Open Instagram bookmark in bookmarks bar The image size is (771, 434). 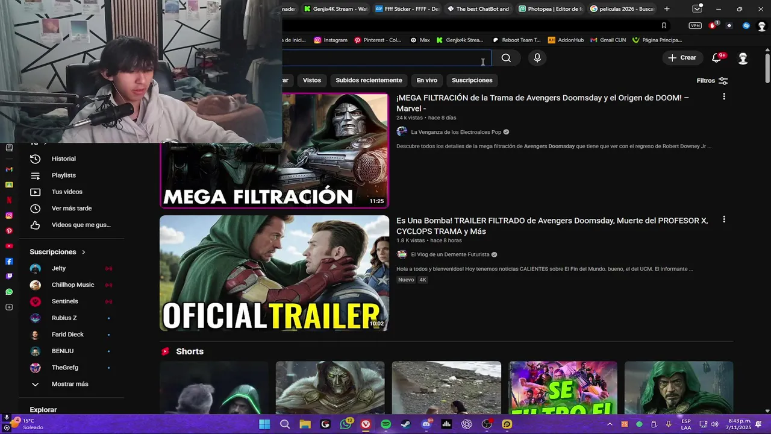tap(330, 40)
